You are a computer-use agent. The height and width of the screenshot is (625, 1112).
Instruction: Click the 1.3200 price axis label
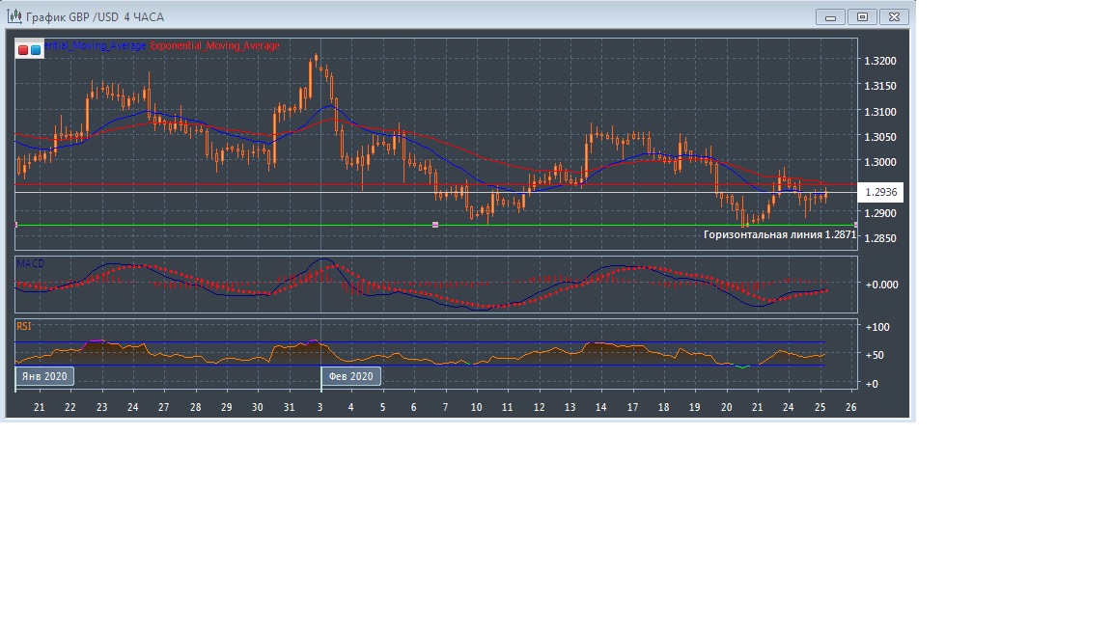click(880, 61)
